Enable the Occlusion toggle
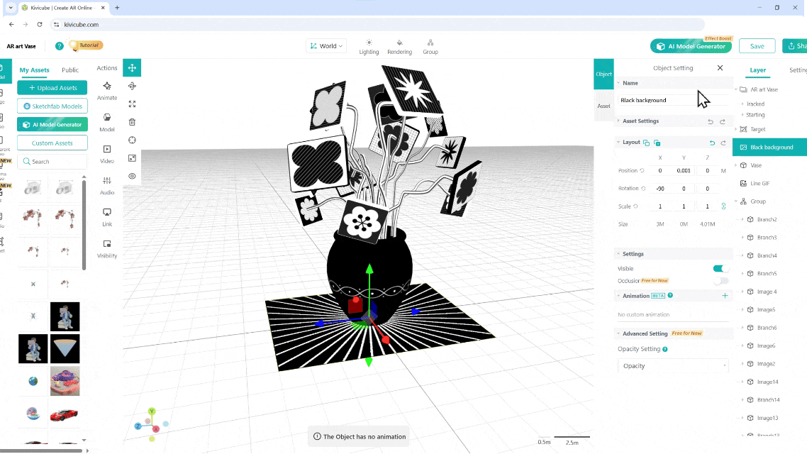This screenshot has width=807, height=454. coord(720,281)
